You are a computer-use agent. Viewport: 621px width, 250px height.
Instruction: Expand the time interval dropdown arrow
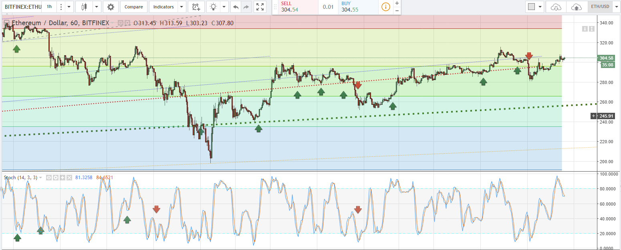(x=69, y=7)
